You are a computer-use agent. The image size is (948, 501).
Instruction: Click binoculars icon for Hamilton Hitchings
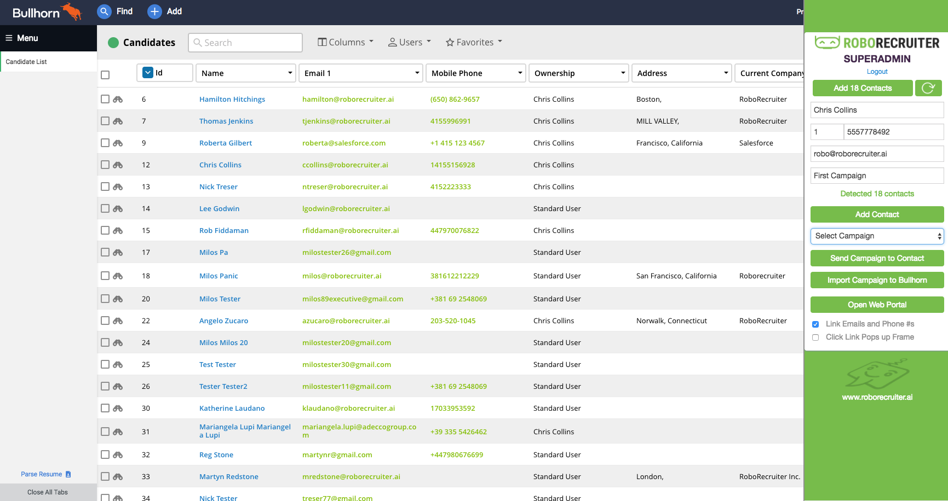point(118,100)
